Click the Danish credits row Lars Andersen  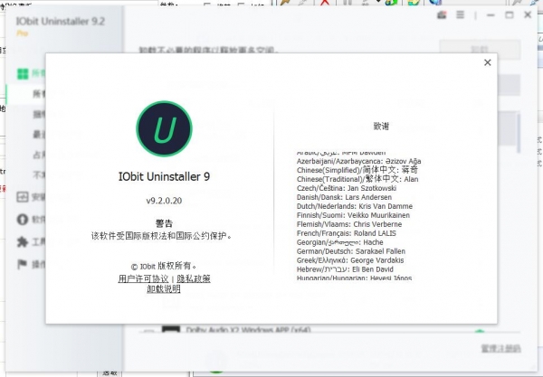(x=344, y=197)
